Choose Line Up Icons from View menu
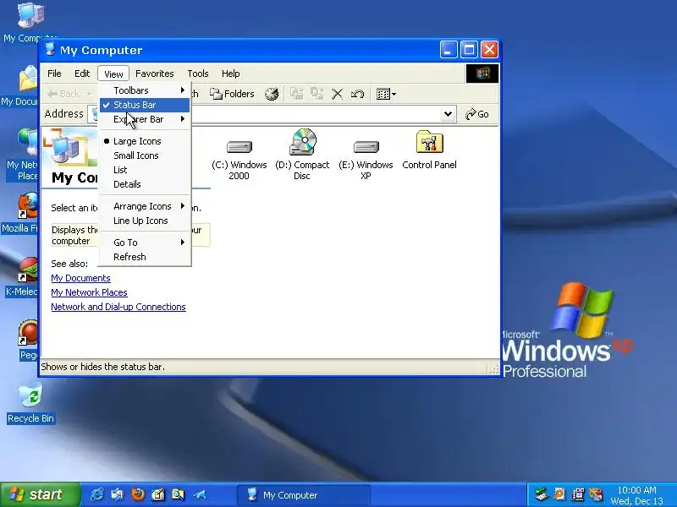 (145, 221)
